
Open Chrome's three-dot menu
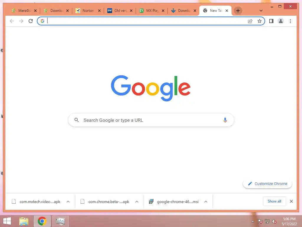[x=290, y=21]
